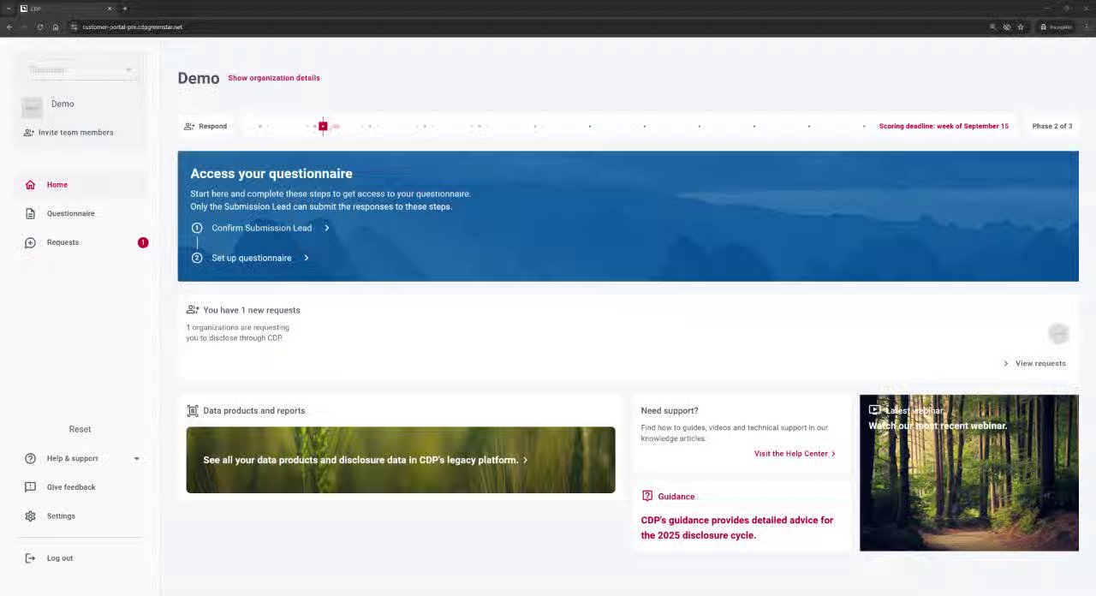Click the Latest webinar video icon
Image resolution: width=1096 pixels, height=596 pixels.
click(874, 410)
